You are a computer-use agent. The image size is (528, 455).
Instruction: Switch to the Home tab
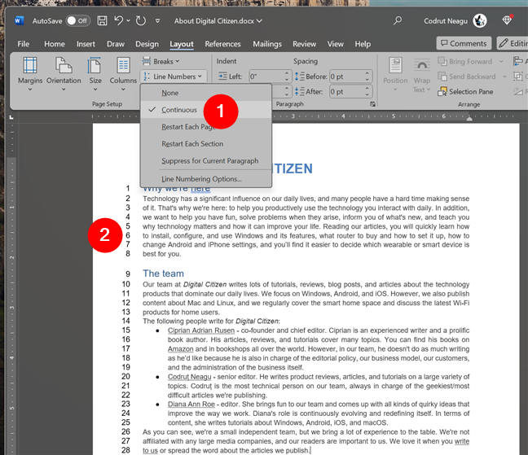pyautogui.click(x=55, y=44)
